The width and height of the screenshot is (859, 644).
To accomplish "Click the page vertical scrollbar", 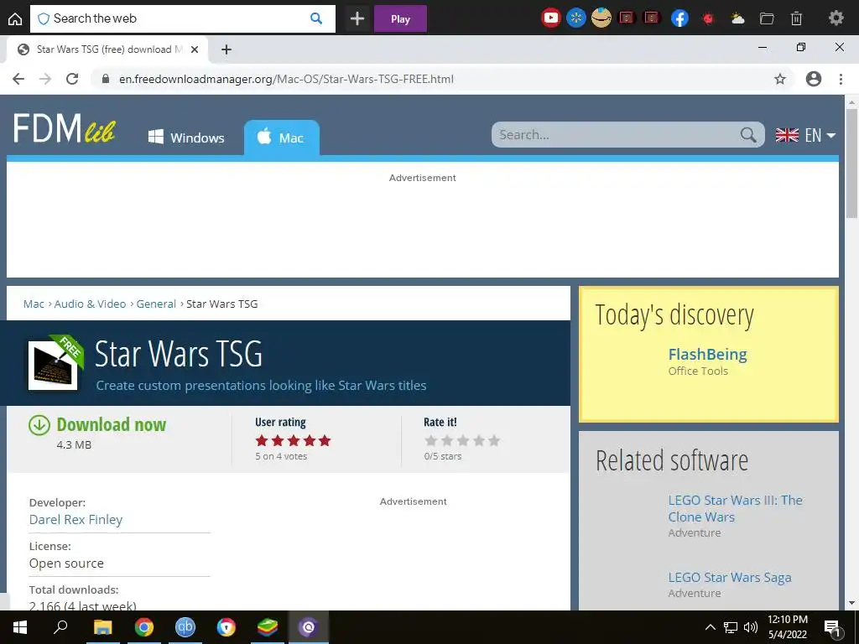I will [x=851, y=164].
